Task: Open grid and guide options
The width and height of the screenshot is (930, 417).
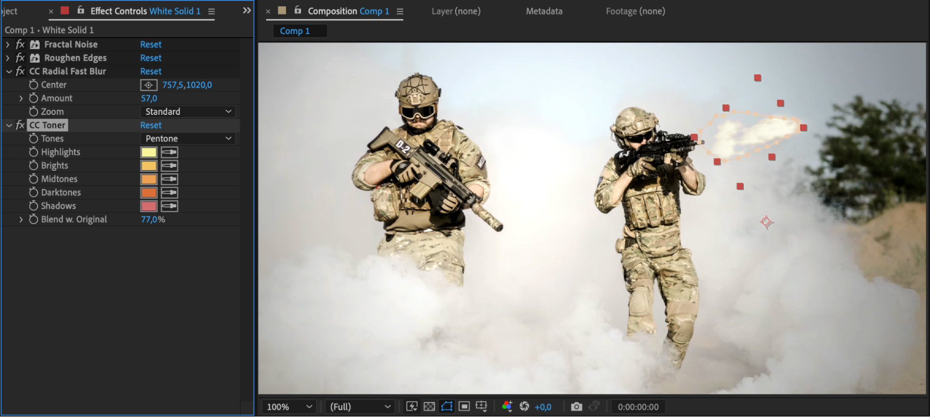Action: (482, 407)
